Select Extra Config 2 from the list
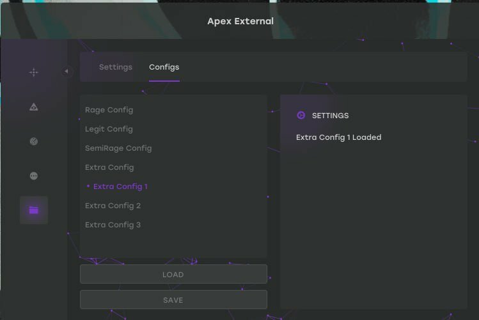 (x=113, y=206)
